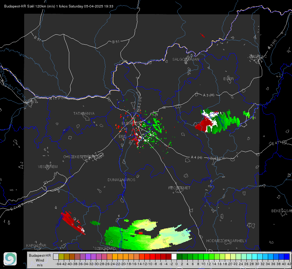Click the KAPOSVÁR city label
The image size is (292, 269).
point(36,245)
